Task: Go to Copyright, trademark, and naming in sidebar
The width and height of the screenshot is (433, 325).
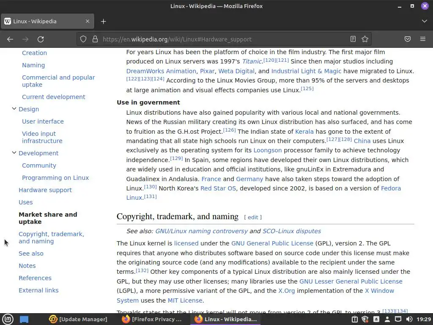Action: pos(51,238)
